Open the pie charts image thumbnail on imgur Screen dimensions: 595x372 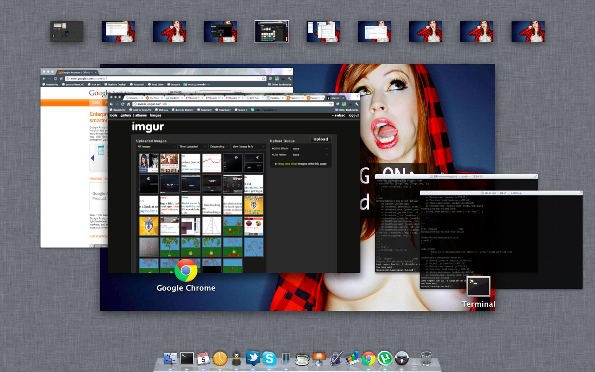254,226
